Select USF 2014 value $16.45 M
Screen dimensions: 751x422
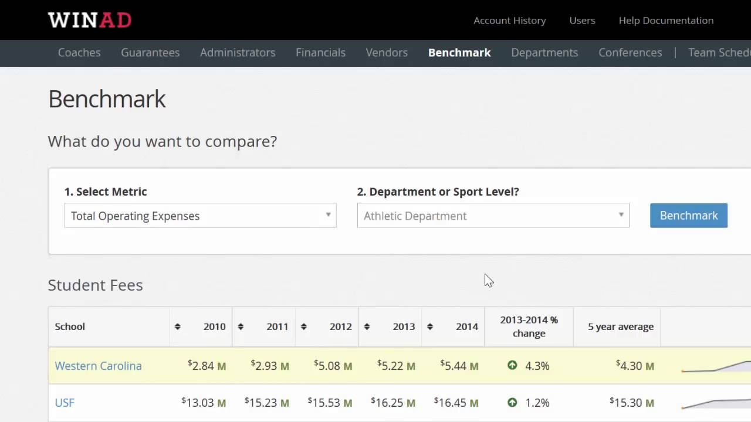coord(456,403)
